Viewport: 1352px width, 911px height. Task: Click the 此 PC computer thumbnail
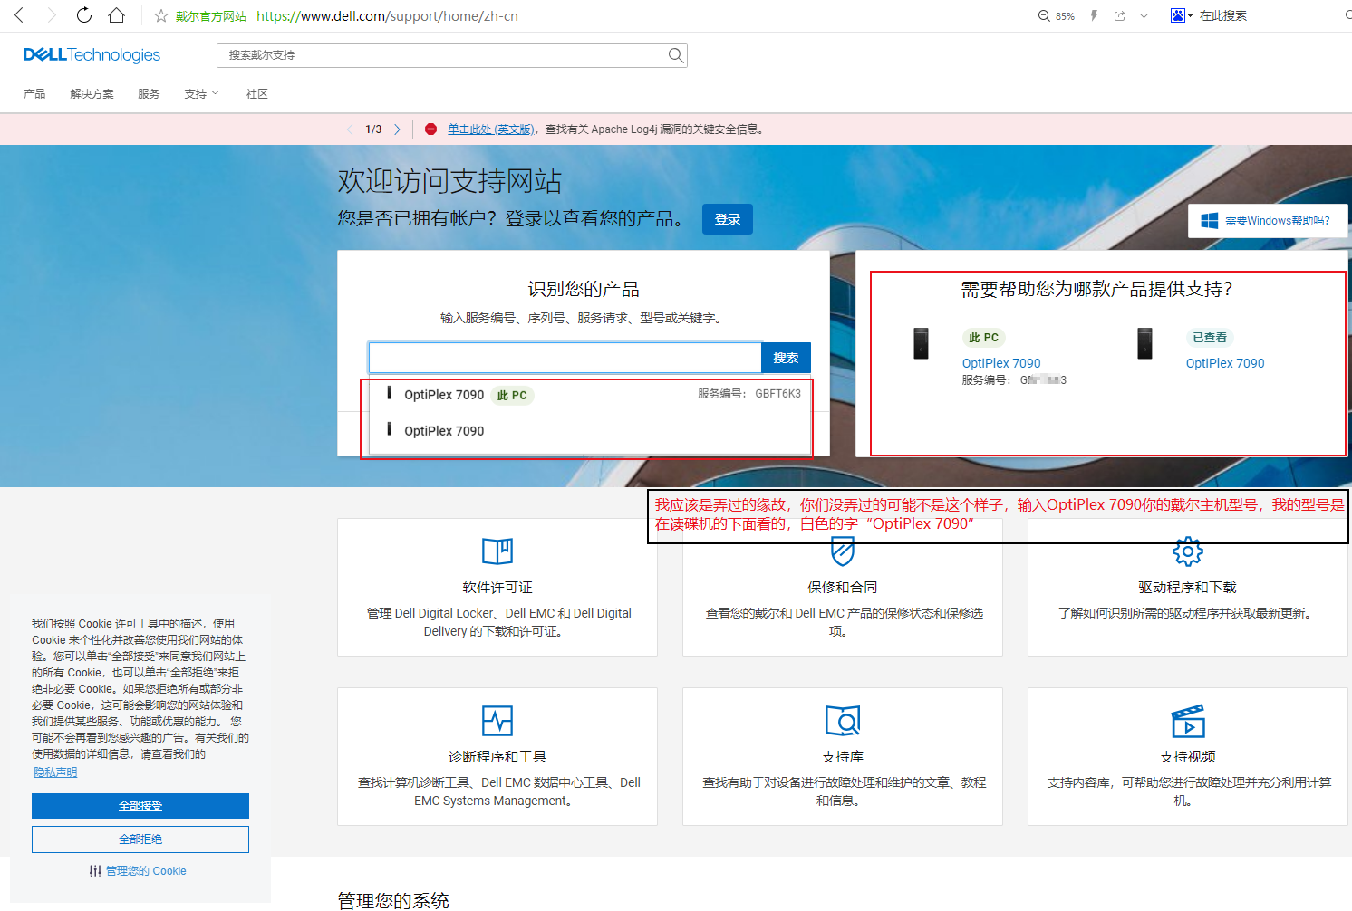921,343
